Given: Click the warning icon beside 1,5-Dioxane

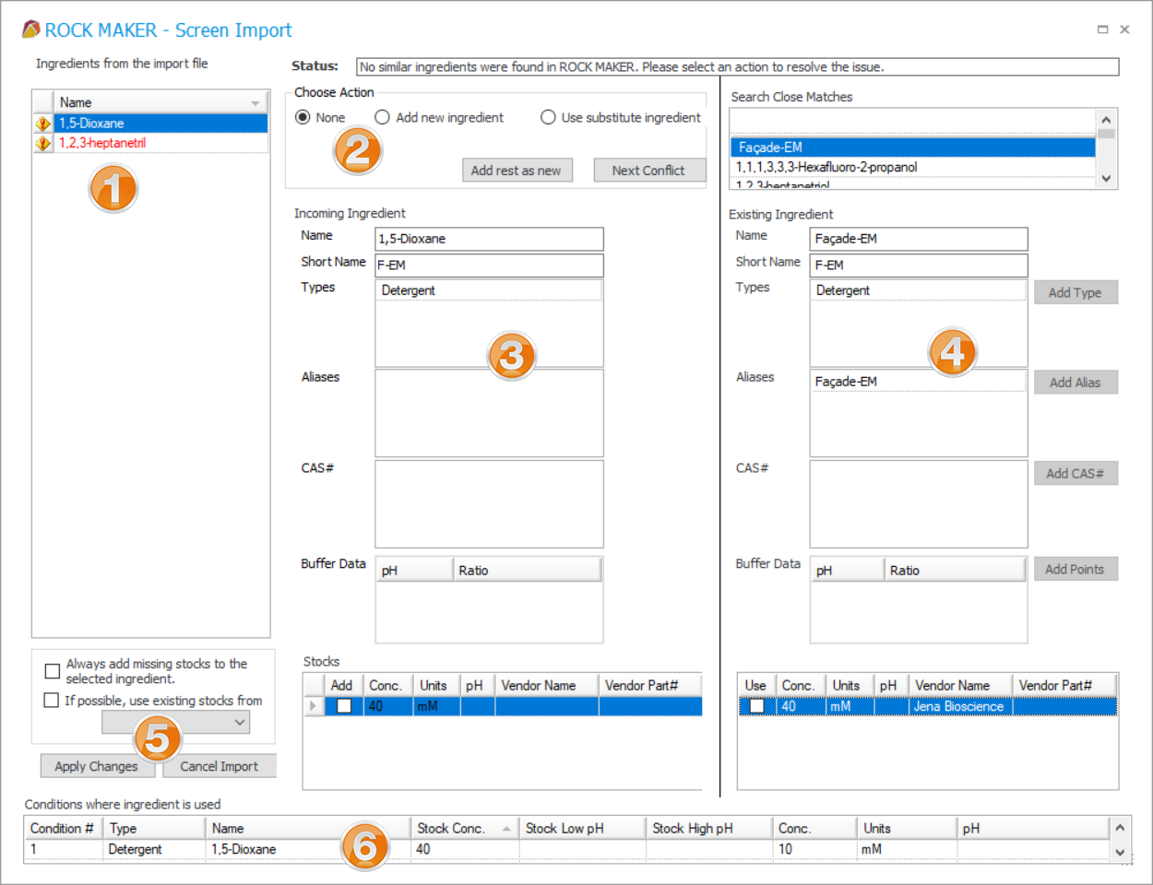Looking at the screenshot, I should 41,122.
